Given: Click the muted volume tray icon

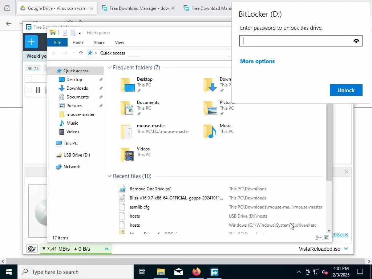Looking at the screenshot, I should [x=325, y=272].
